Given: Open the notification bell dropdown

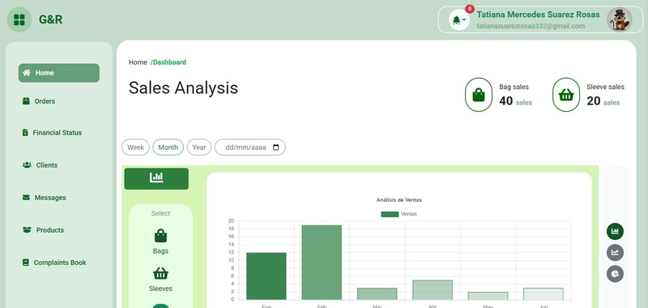Looking at the screenshot, I should pos(459,19).
